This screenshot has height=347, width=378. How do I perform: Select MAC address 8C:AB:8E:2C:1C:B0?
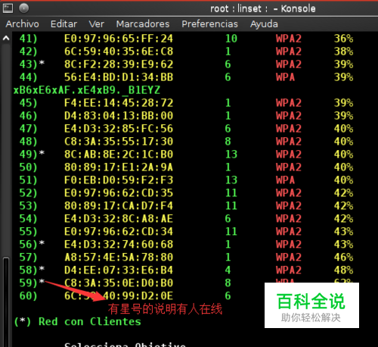(x=119, y=155)
